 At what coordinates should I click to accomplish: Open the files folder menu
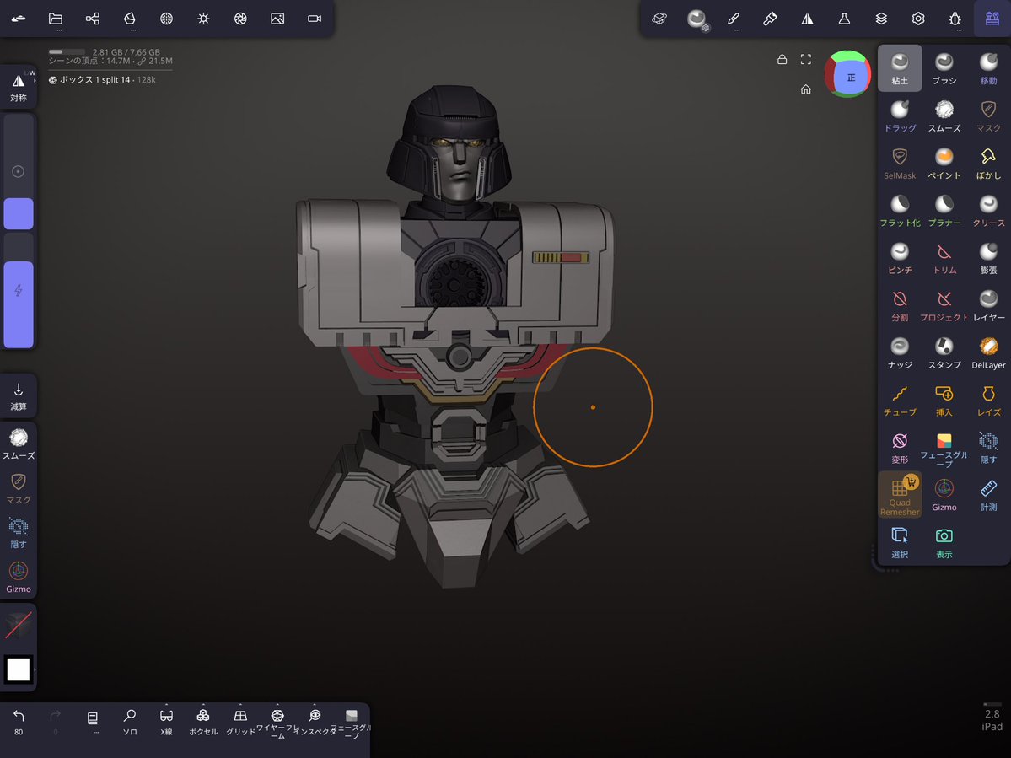tap(56, 19)
